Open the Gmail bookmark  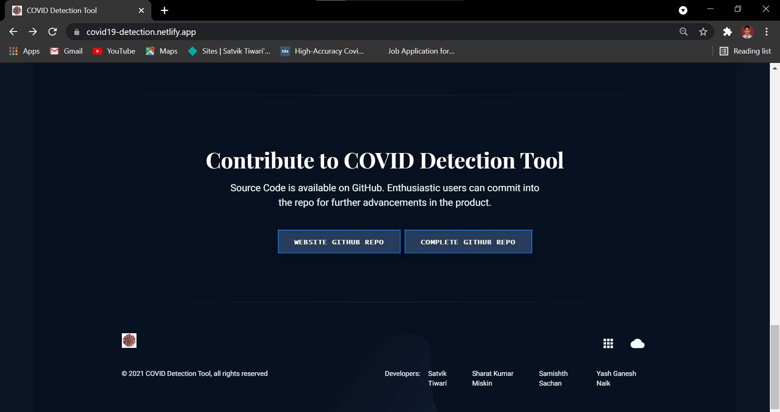(66, 51)
